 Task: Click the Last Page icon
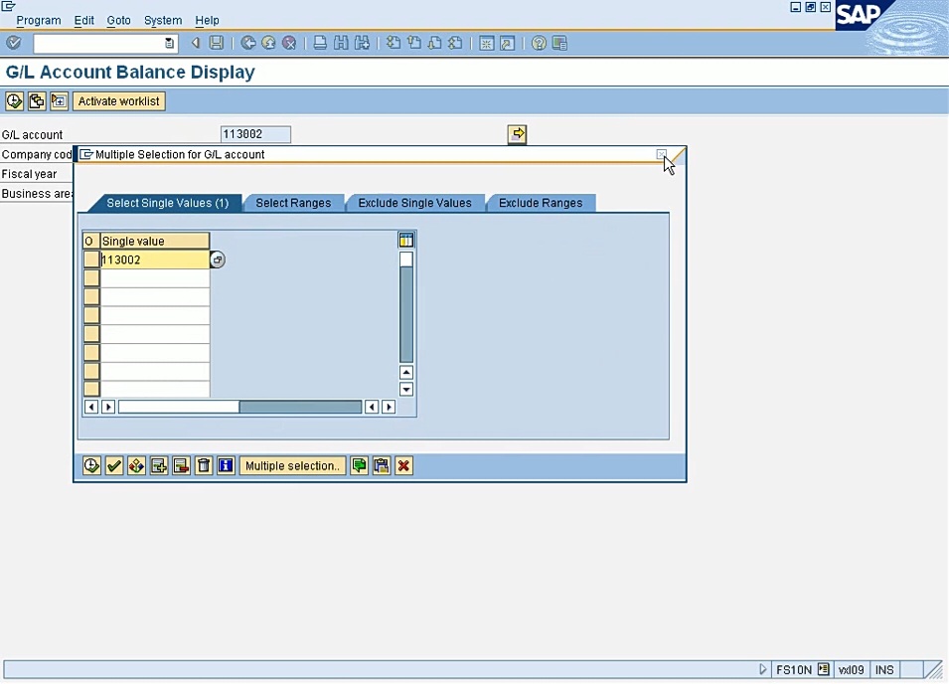[x=455, y=43]
